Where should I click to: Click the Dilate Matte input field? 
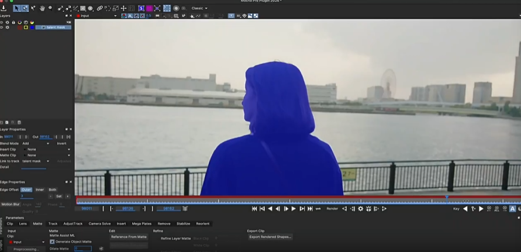point(82,248)
